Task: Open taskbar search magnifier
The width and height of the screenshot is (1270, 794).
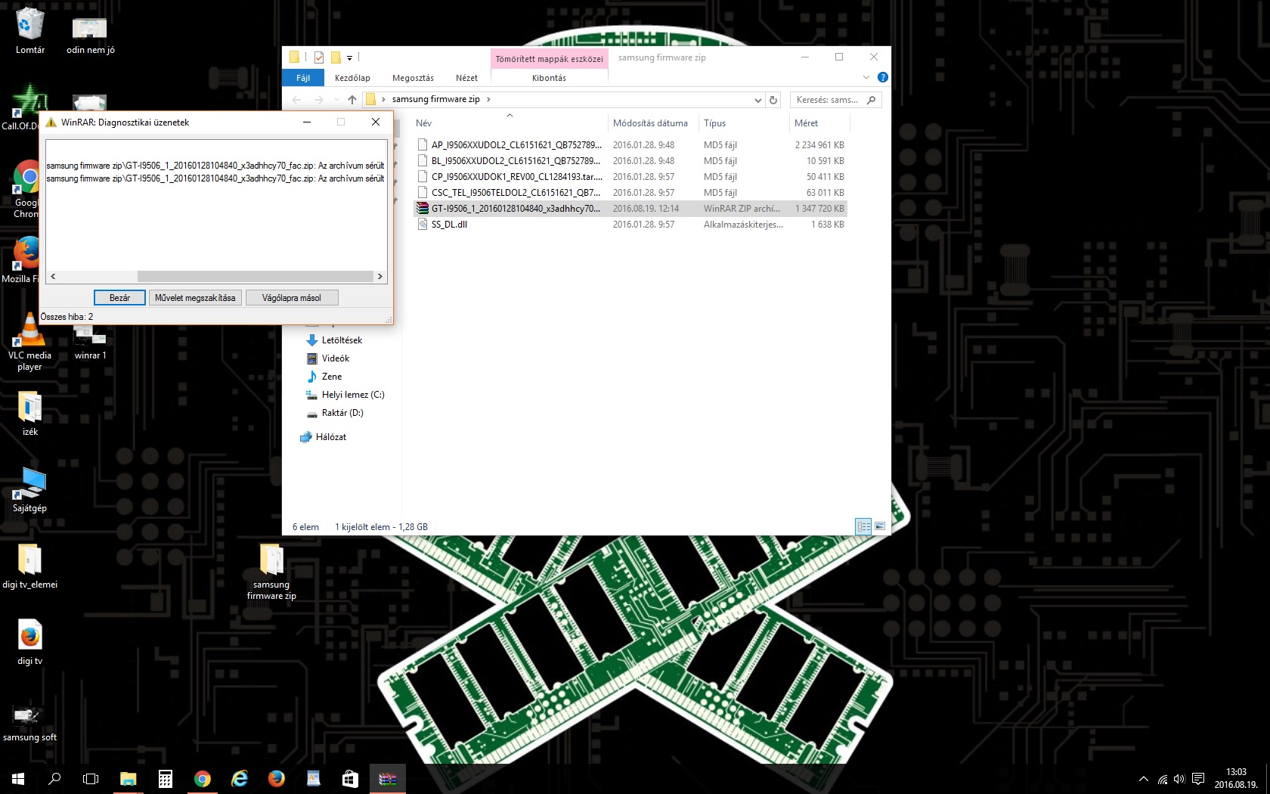Action: (54, 779)
